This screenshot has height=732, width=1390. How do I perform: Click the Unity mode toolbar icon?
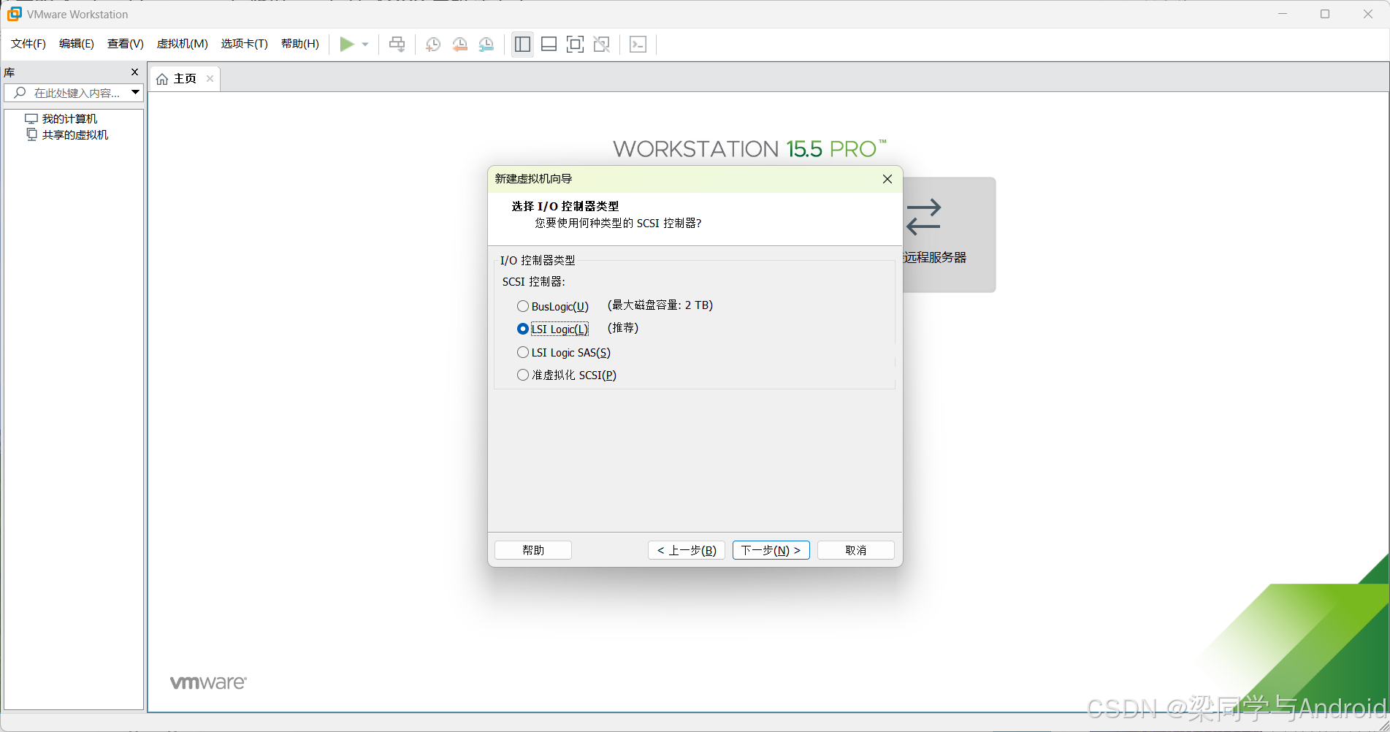602,45
